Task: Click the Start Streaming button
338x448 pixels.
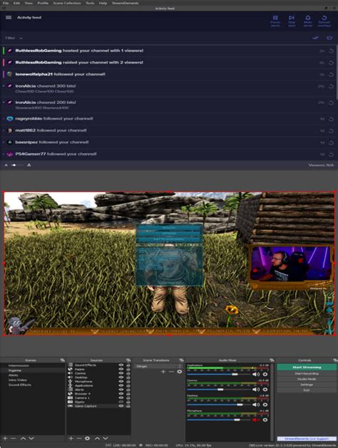Action: tap(307, 367)
